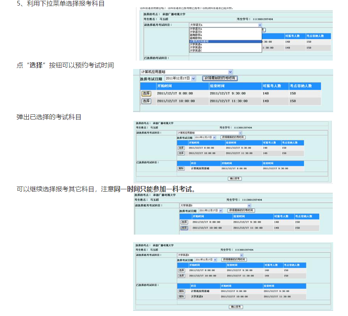Click 选择 for the 10:00:00 slot in second image
Screen dimensions: 348x316
(146, 101)
